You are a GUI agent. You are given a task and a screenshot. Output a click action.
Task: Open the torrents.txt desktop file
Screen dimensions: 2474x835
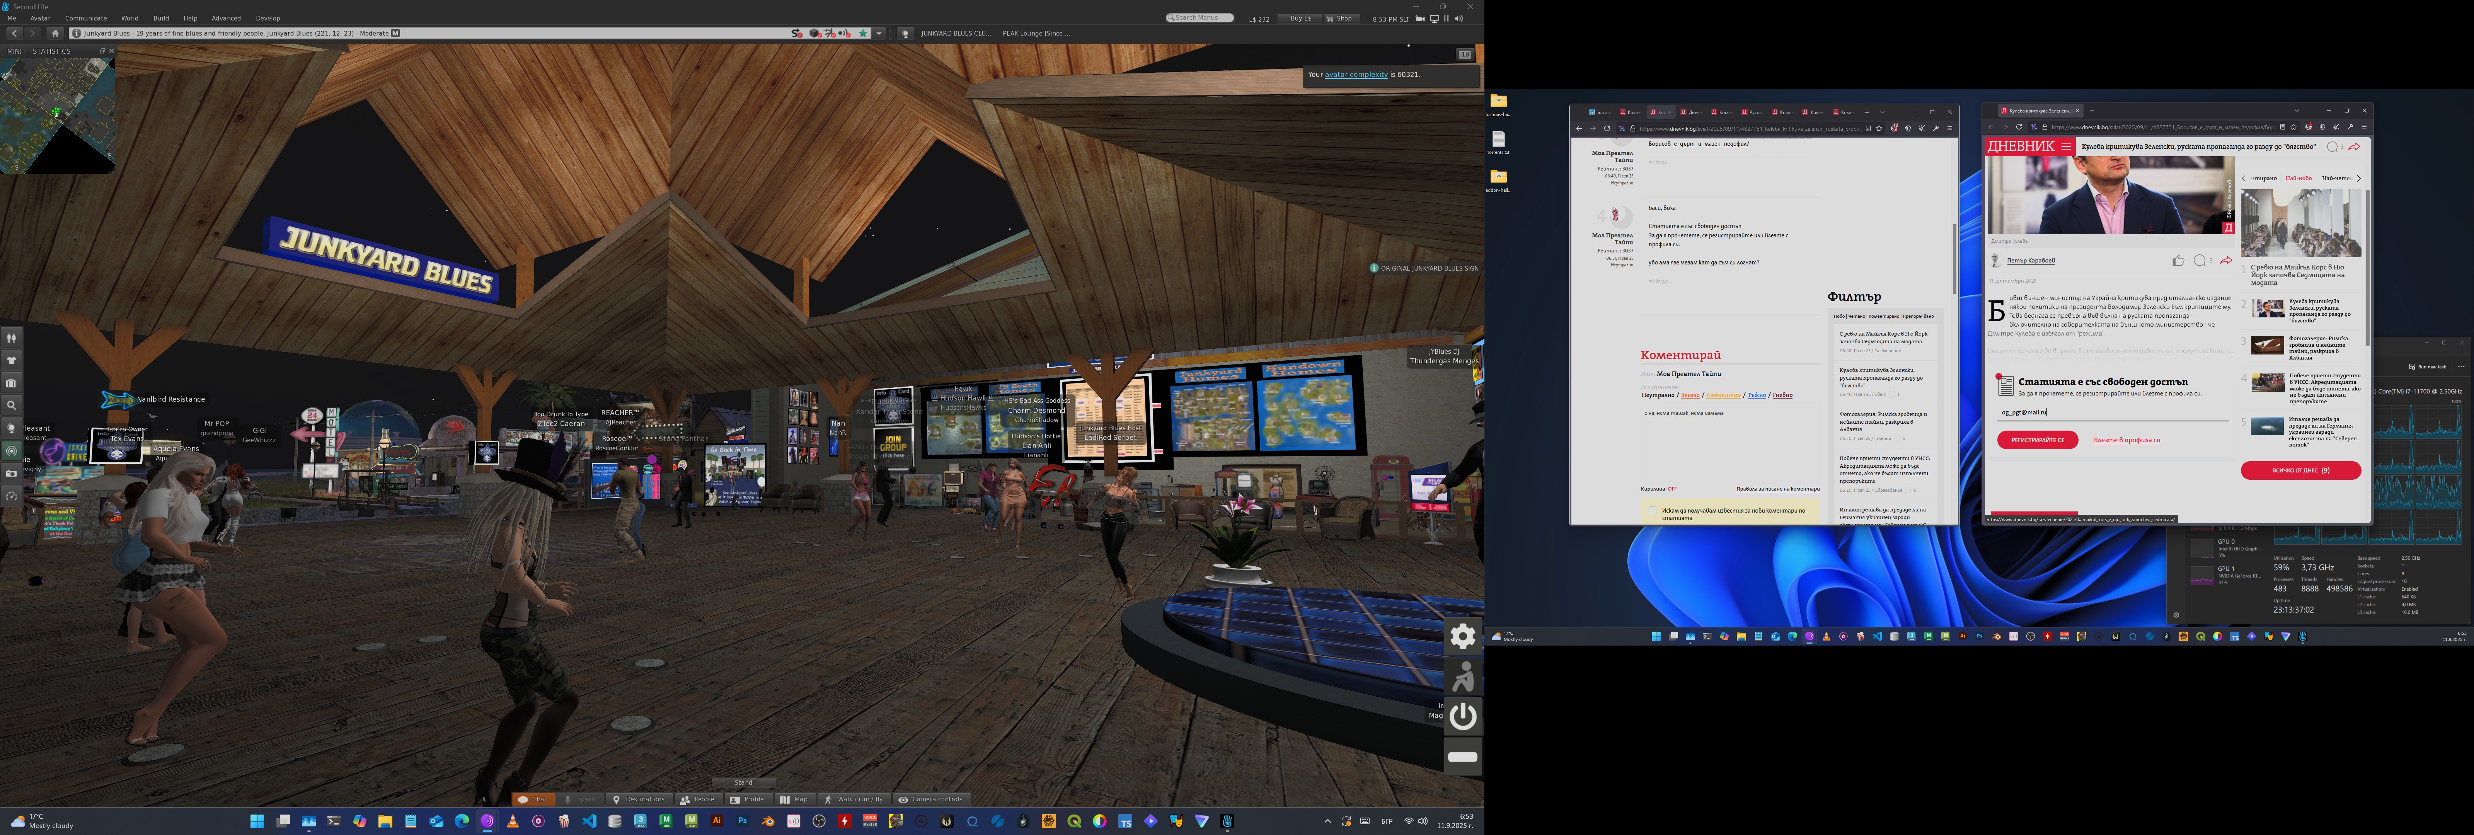[x=1498, y=142]
